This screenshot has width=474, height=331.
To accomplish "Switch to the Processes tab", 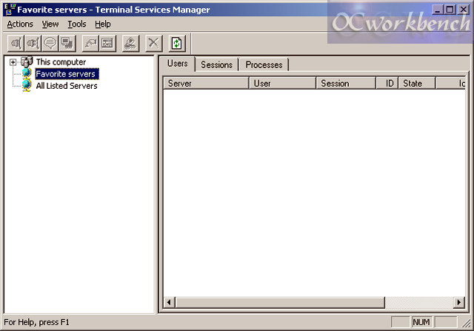I will (264, 64).
